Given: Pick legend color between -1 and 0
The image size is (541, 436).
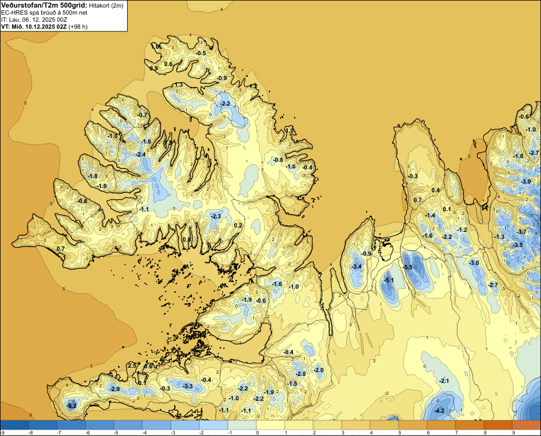Looking at the screenshot, I should point(242,425).
